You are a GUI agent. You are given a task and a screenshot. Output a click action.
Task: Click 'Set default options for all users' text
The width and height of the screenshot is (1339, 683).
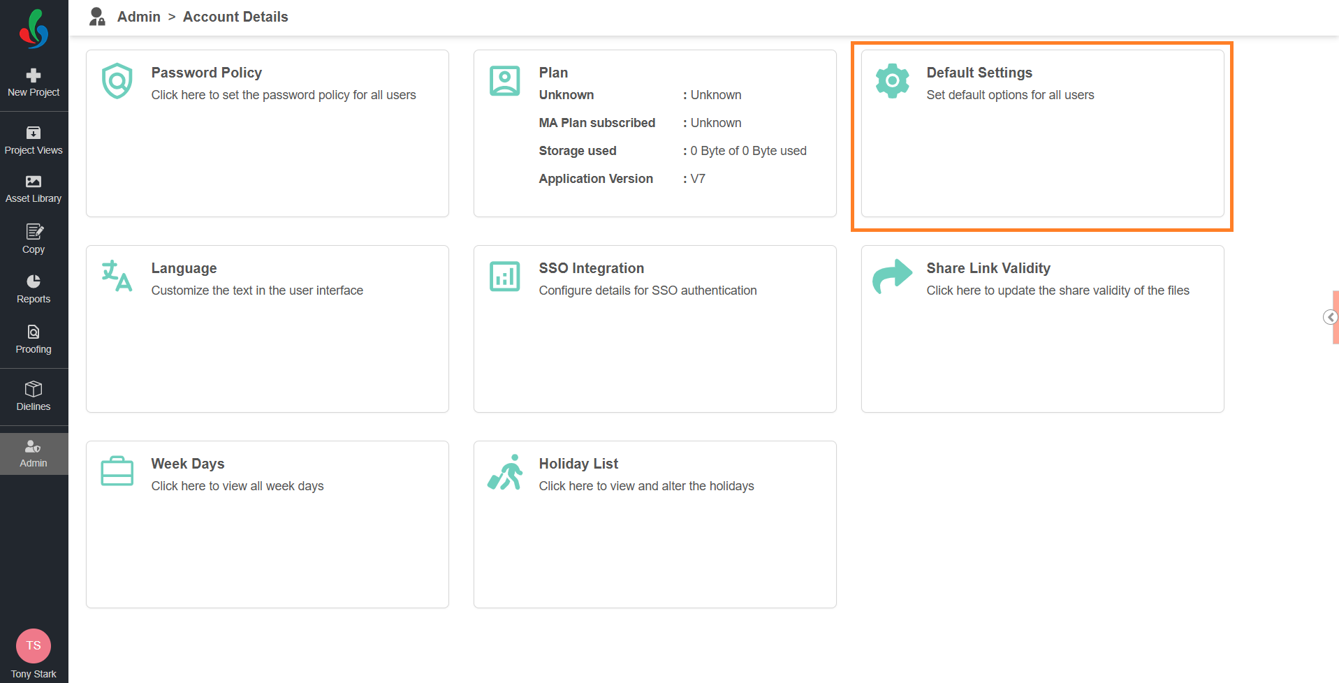1011,95
